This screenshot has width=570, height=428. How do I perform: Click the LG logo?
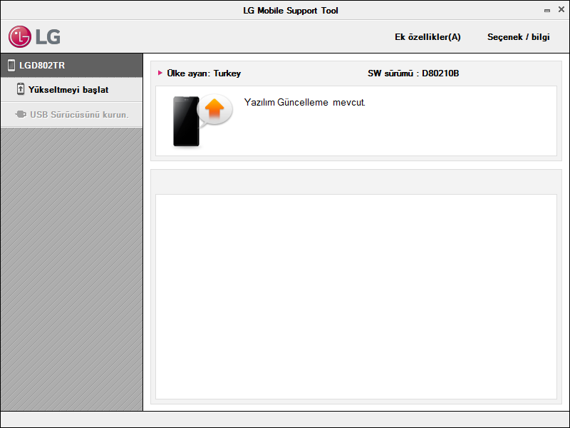[x=34, y=37]
